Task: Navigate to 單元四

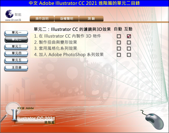Action: [x=16, y=53]
